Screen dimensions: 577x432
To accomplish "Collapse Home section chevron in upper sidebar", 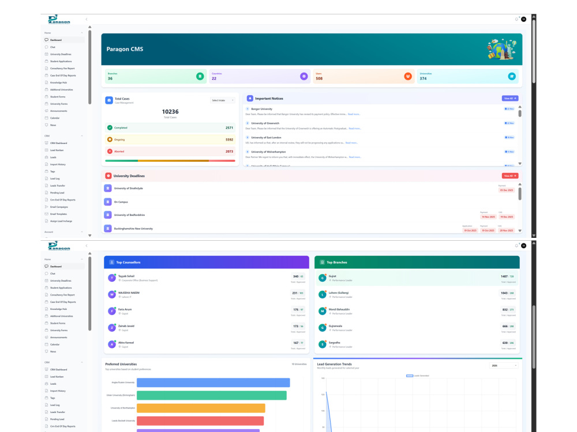I will pos(82,33).
